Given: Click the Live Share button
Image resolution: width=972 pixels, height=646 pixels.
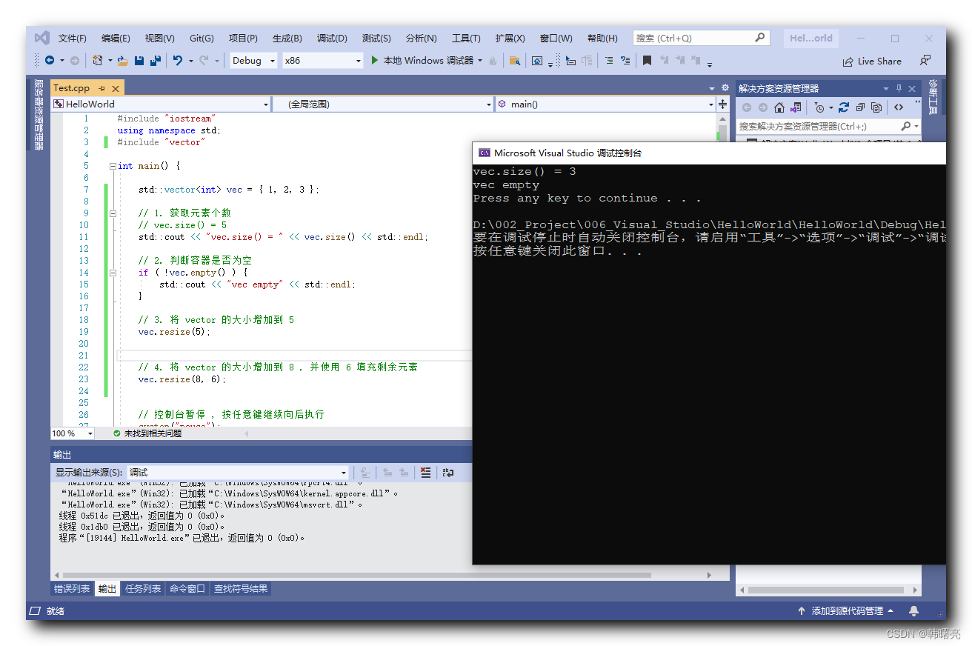Looking at the screenshot, I should point(871,61).
